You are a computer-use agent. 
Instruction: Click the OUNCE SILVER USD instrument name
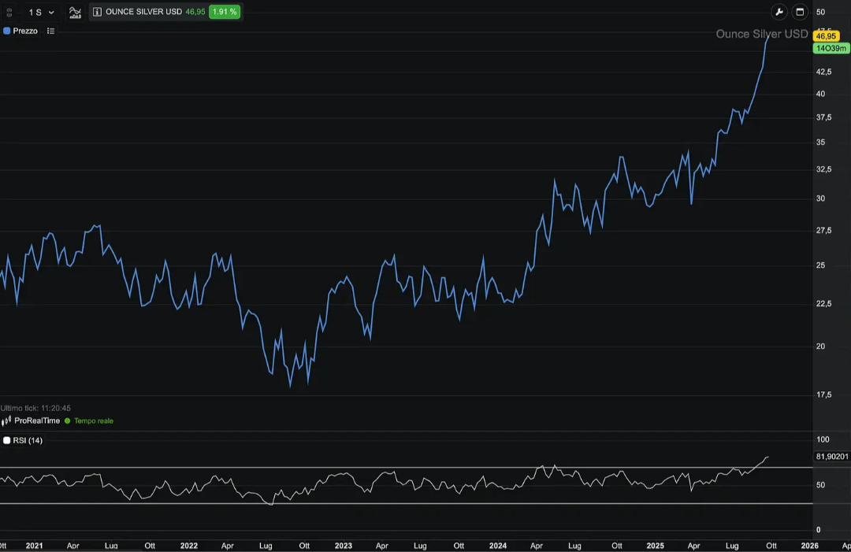(x=144, y=12)
